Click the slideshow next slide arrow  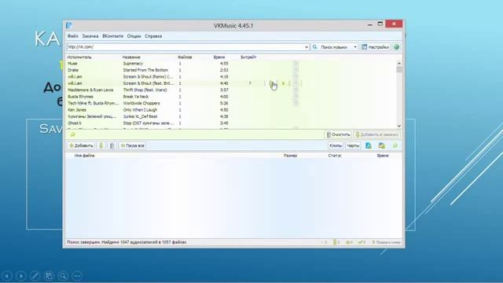click(21, 276)
